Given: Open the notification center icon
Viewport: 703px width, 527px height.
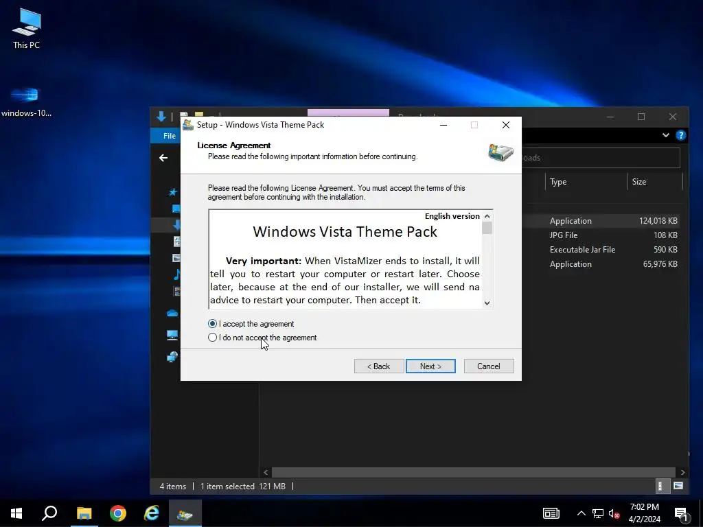Looking at the screenshot, I should point(681,514).
